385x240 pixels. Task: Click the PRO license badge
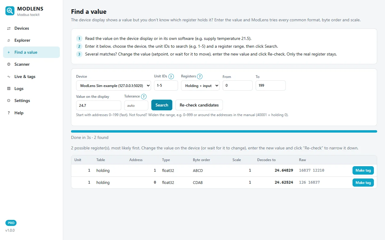click(11, 223)
